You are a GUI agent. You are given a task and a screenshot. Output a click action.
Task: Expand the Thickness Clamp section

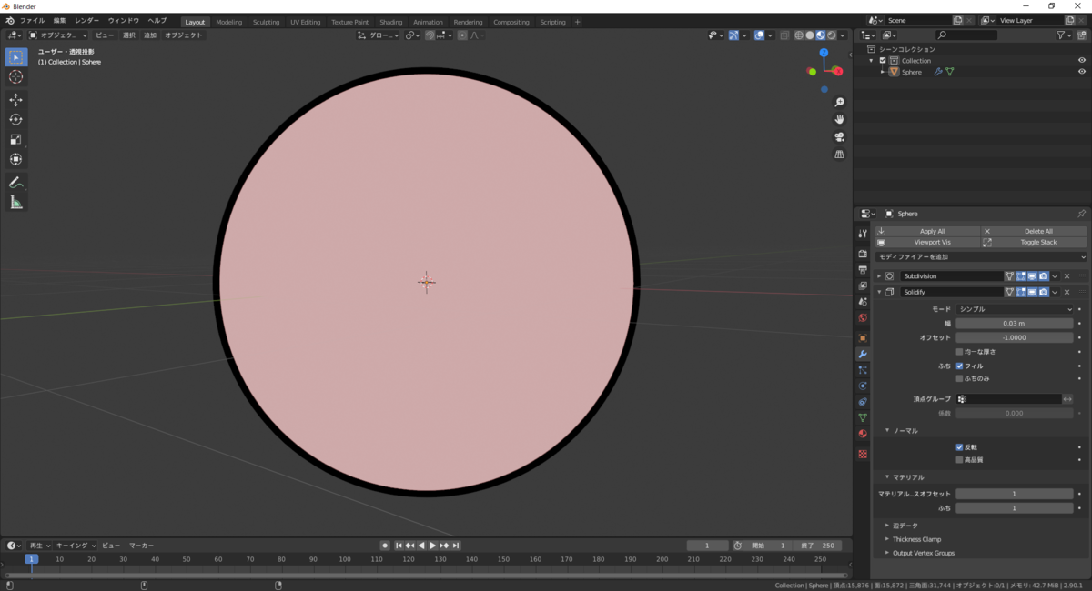(x=919, y=539)
